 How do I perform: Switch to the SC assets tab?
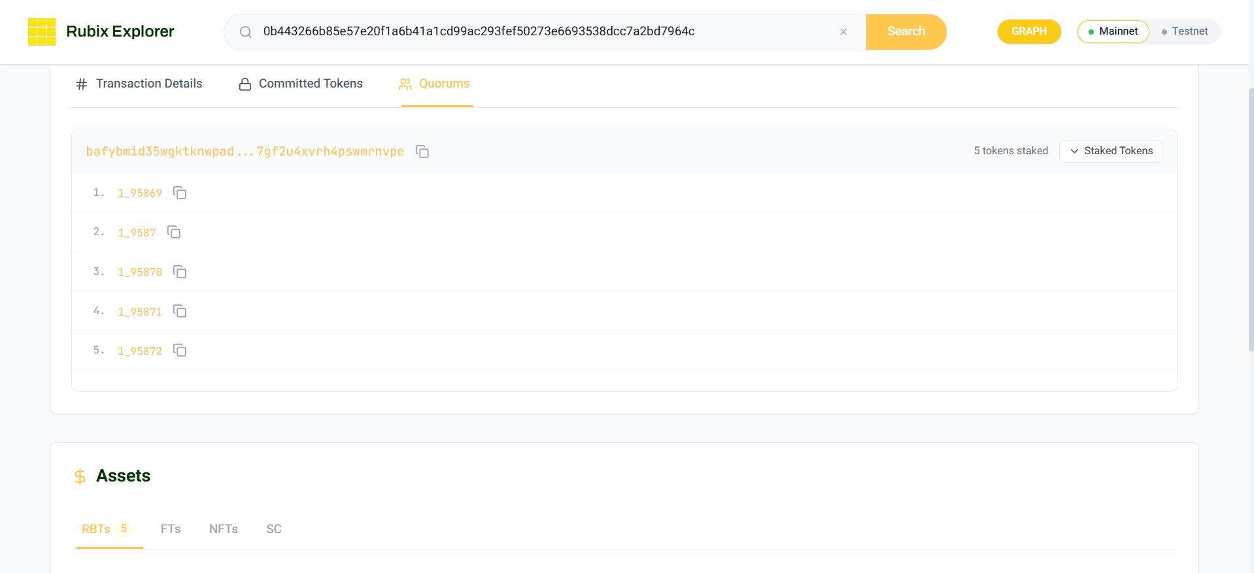pyautogui.click(x=274, y=529)
